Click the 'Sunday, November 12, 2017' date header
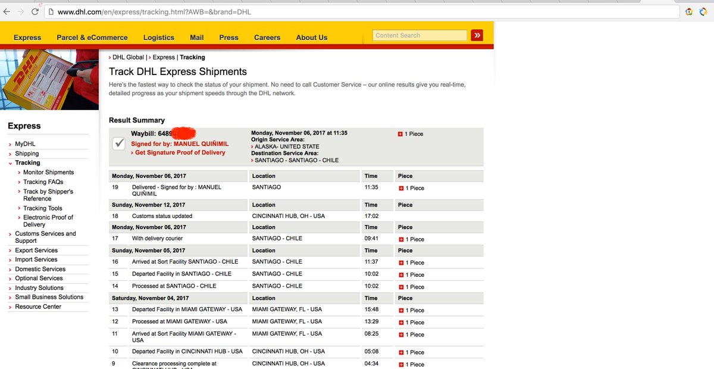The image size is (714, 369). point(149,205)
